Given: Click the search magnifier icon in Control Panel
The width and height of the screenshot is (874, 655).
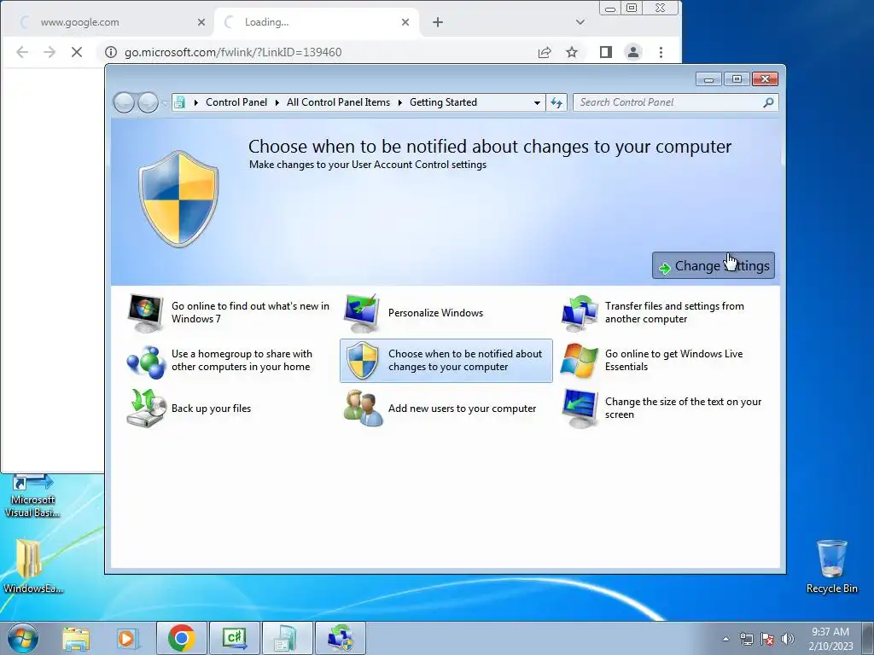Looking at the screenshot, I should tap(768, 102).
